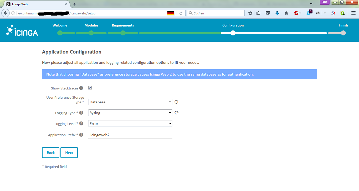Open the Firefox hamburger menu
Image resolution: width=359 pixels, height=191 pixels.
(353, 13)
